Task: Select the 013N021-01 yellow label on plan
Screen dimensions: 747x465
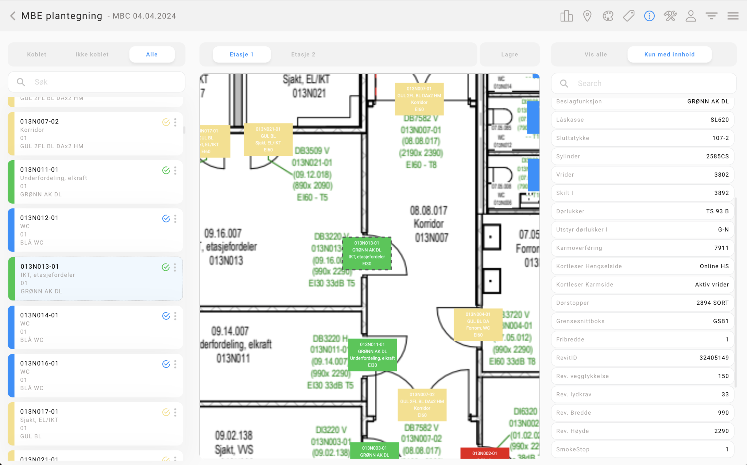Action: pos(268,139)
